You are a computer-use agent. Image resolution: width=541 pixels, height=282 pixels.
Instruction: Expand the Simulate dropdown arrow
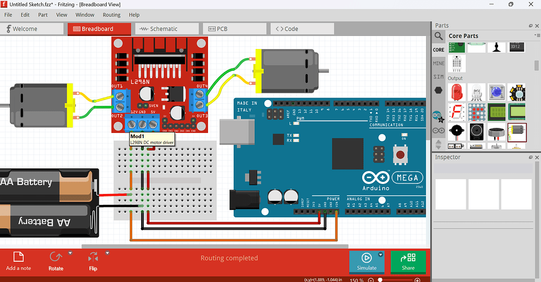pyautogui.click(x=381, y=254)
